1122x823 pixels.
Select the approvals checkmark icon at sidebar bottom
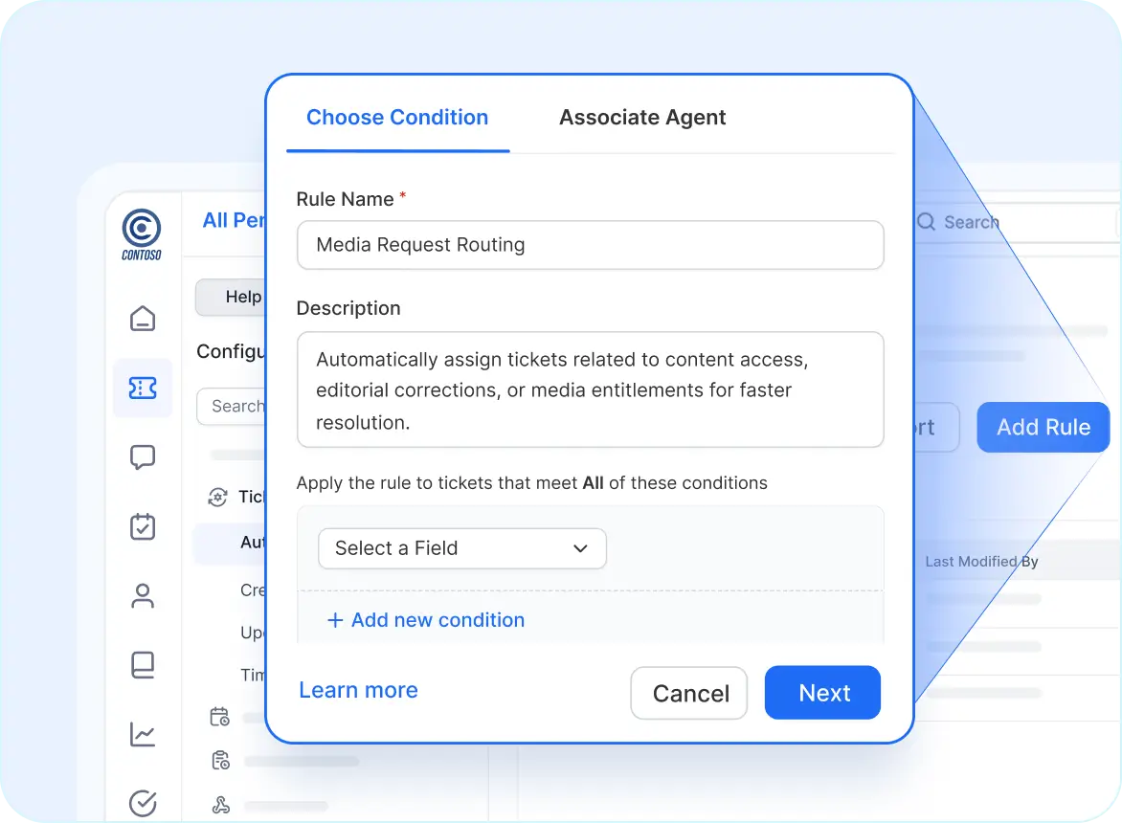143,803
